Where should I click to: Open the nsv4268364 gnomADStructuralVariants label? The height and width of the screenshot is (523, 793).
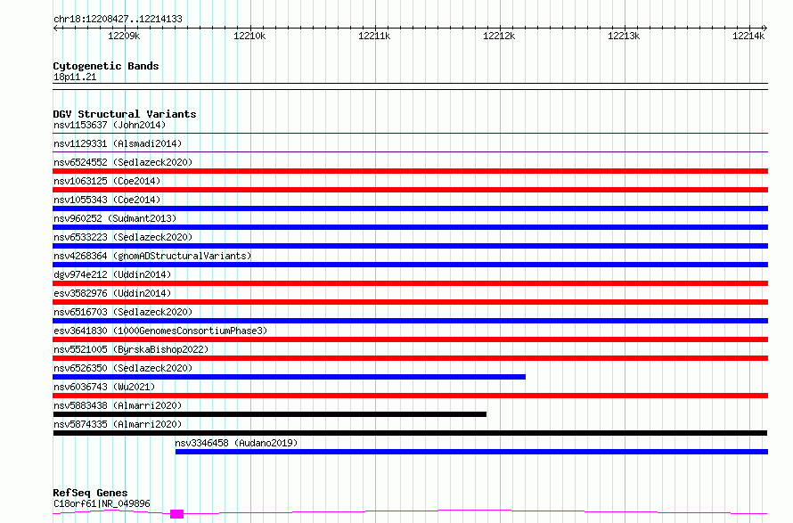[152, 256]
